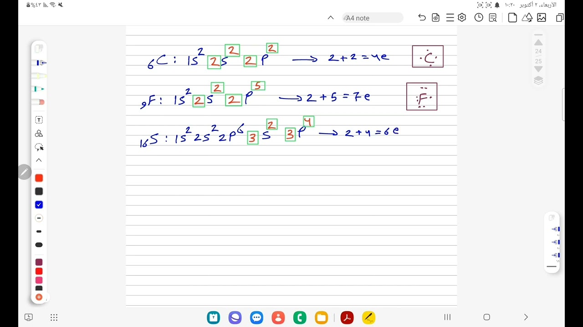Image resolution: width=583 pixels, height=327 pixels.
Task: Select the yellow highlighter tool
Action: [40, 76]
